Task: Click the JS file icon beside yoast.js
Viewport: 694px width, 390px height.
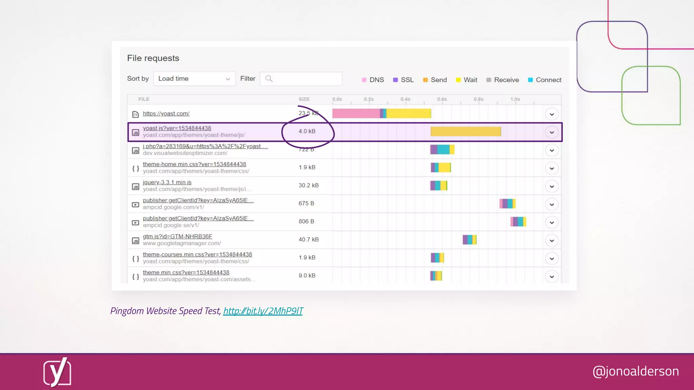Action: coord(136,132)
